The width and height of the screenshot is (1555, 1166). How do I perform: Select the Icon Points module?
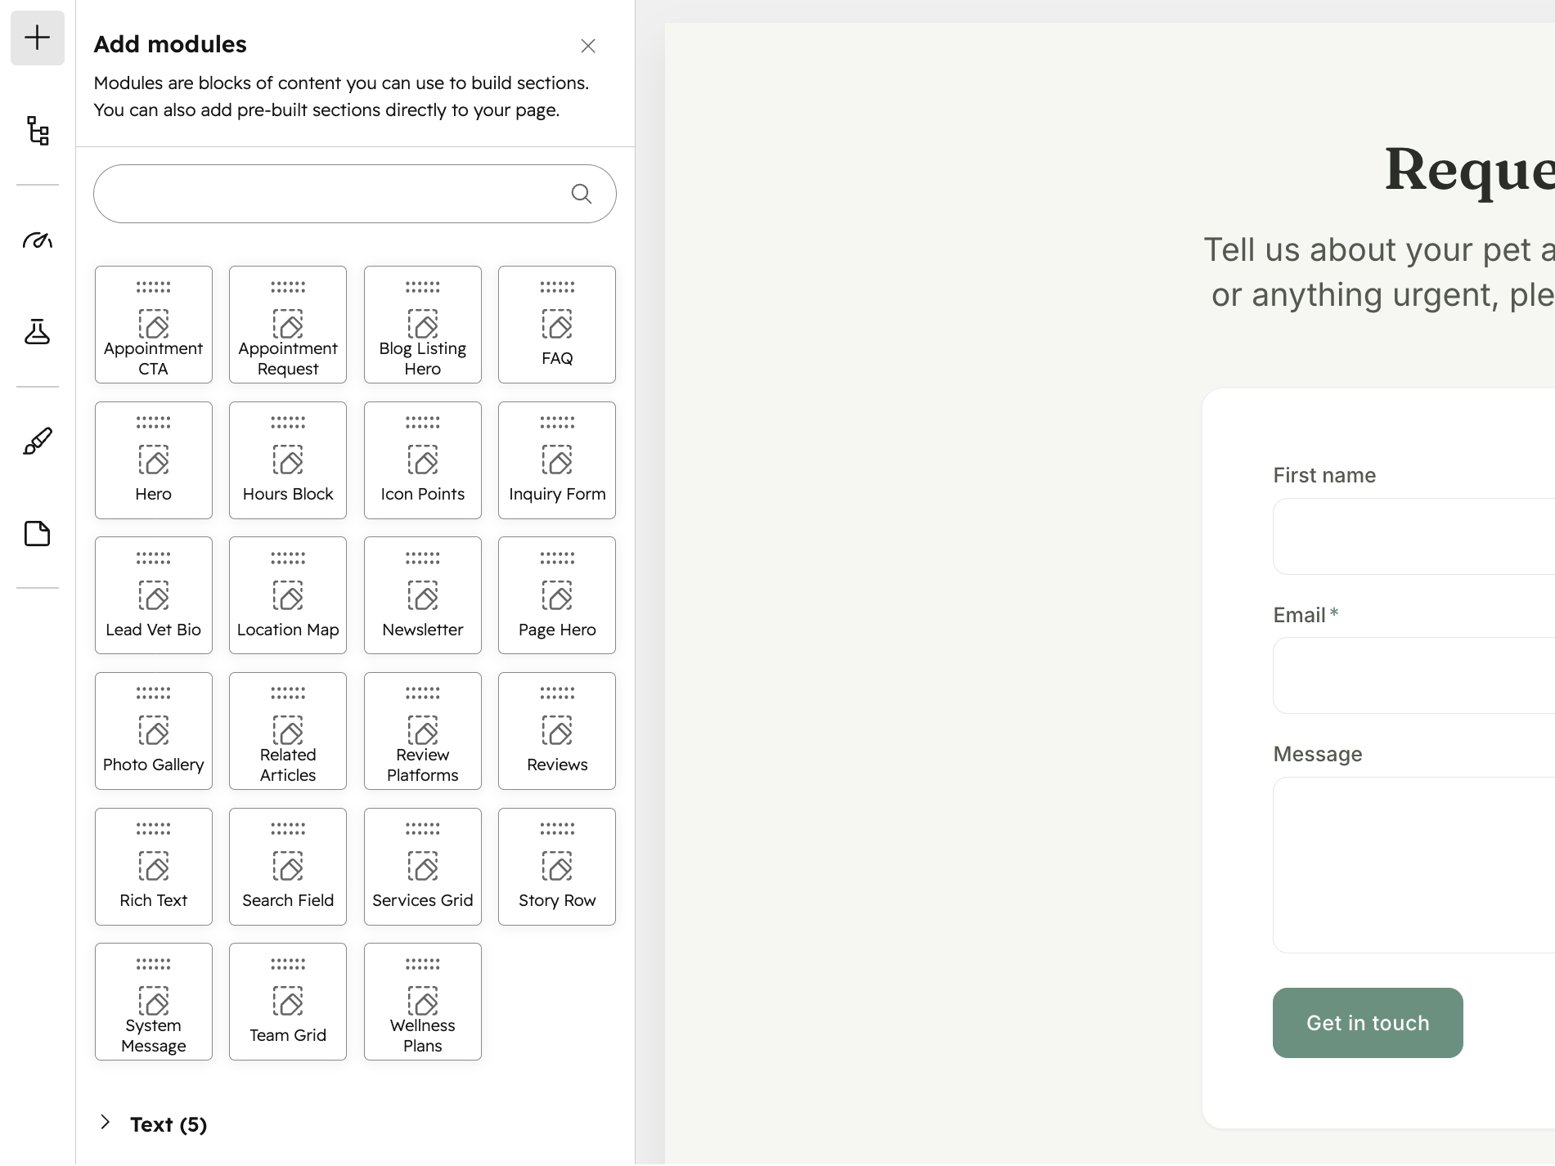click(423, 460)
